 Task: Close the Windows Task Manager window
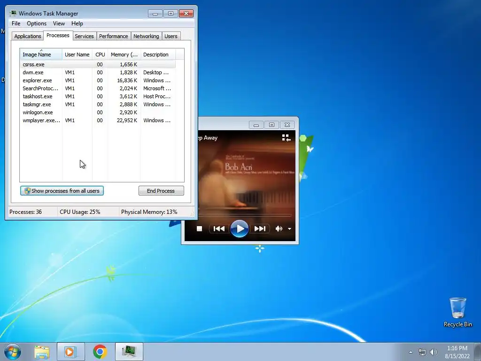coord(186,14)
